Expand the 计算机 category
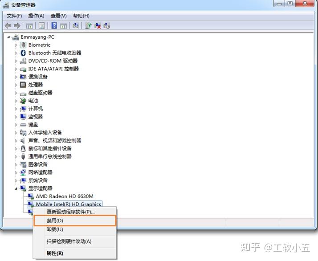 pos(16,109)
